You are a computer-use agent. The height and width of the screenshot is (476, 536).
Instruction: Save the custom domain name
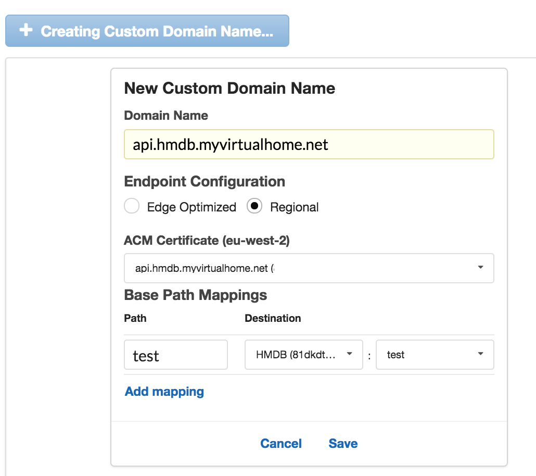(343, 444)
